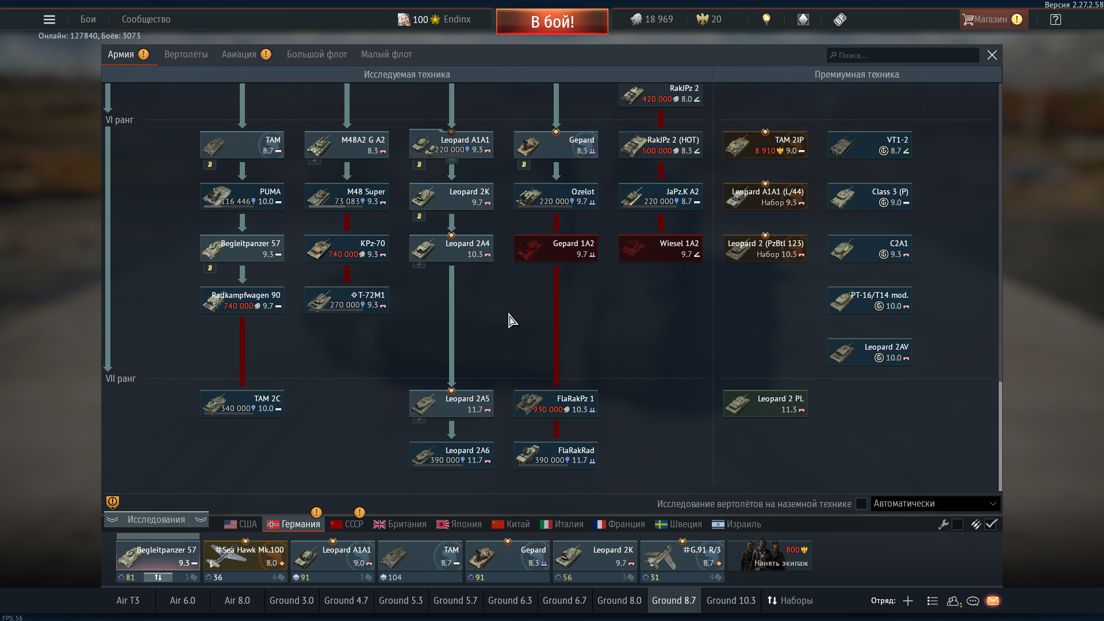Click the yellow shield warning icon
Image resolution: width=1104 pixels, height=621 pixels.
[113, 503]
